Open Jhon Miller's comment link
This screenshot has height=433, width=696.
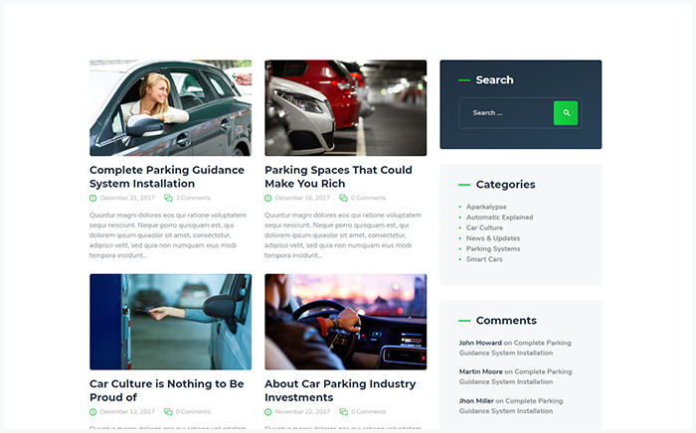pos(511,406)
